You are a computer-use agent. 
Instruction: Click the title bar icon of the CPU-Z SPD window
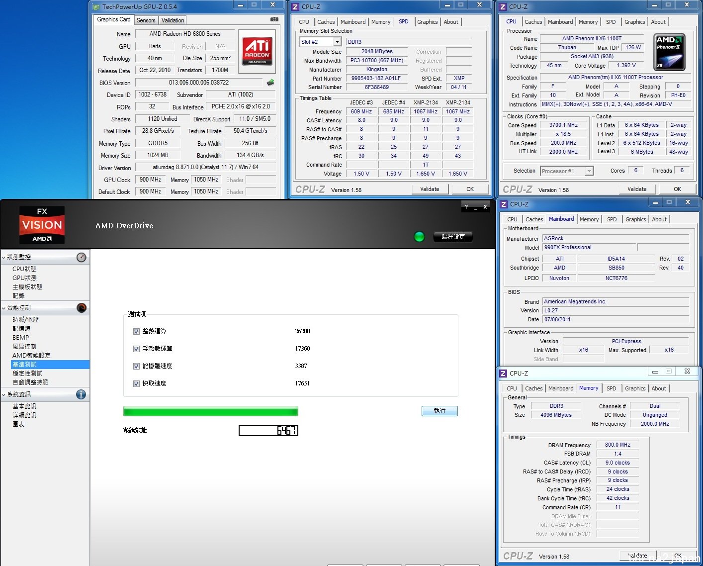[295, 6]
